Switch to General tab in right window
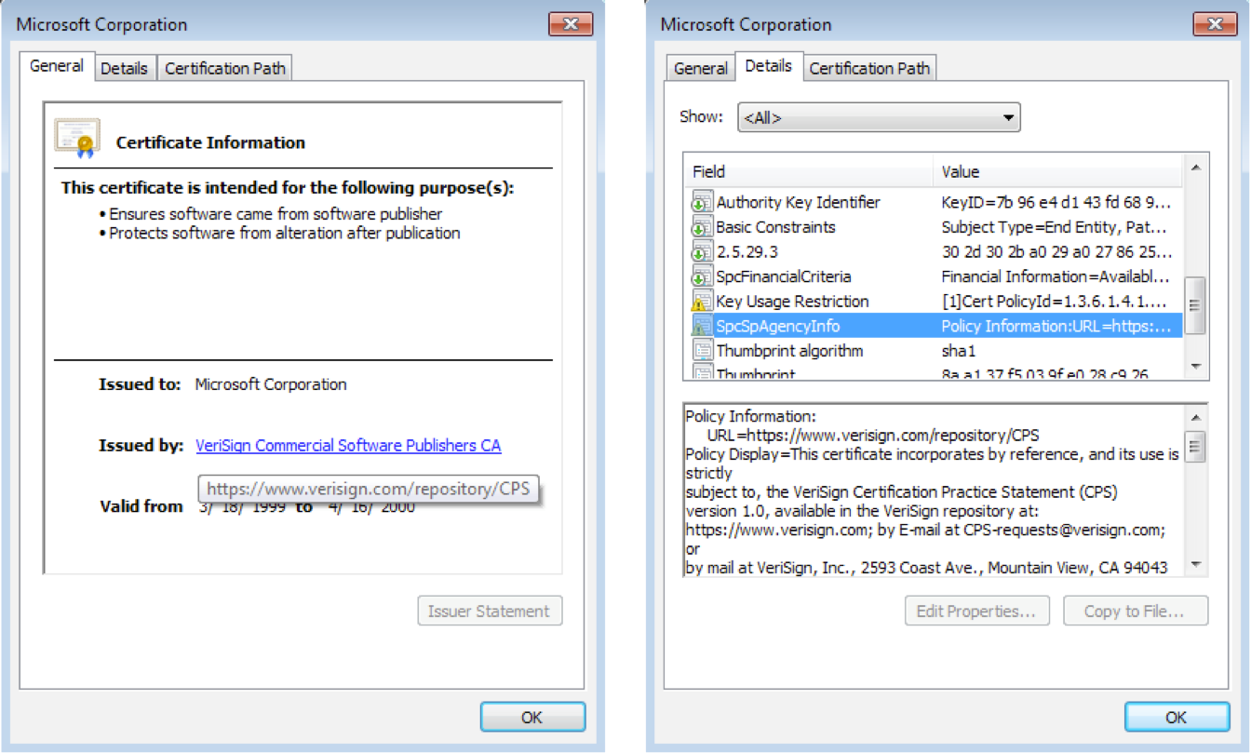Screen dimensions: 1251x753 coord(700,68)
